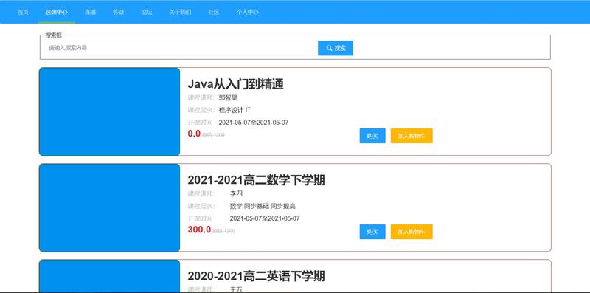Open the Java从入门到精通 course cover image

pos(109,111)
